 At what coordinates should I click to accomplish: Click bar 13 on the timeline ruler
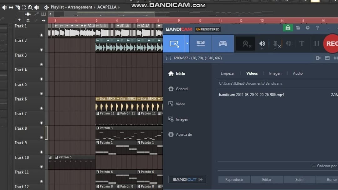[262, 20]
